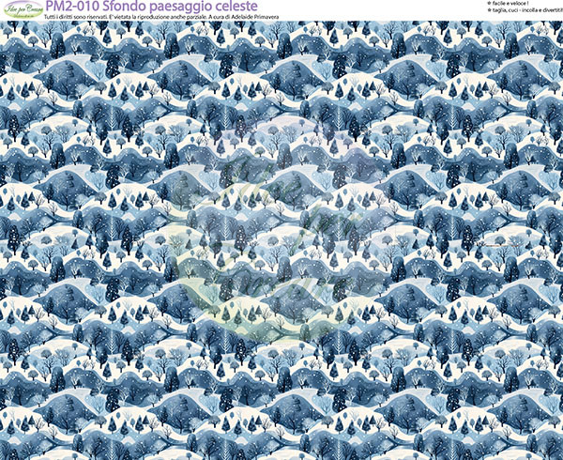Image resolution: width=563 pixels, height=460 pixels.
Task: Click the 'Idee per' text in logo
Action: tap(16, 8)
